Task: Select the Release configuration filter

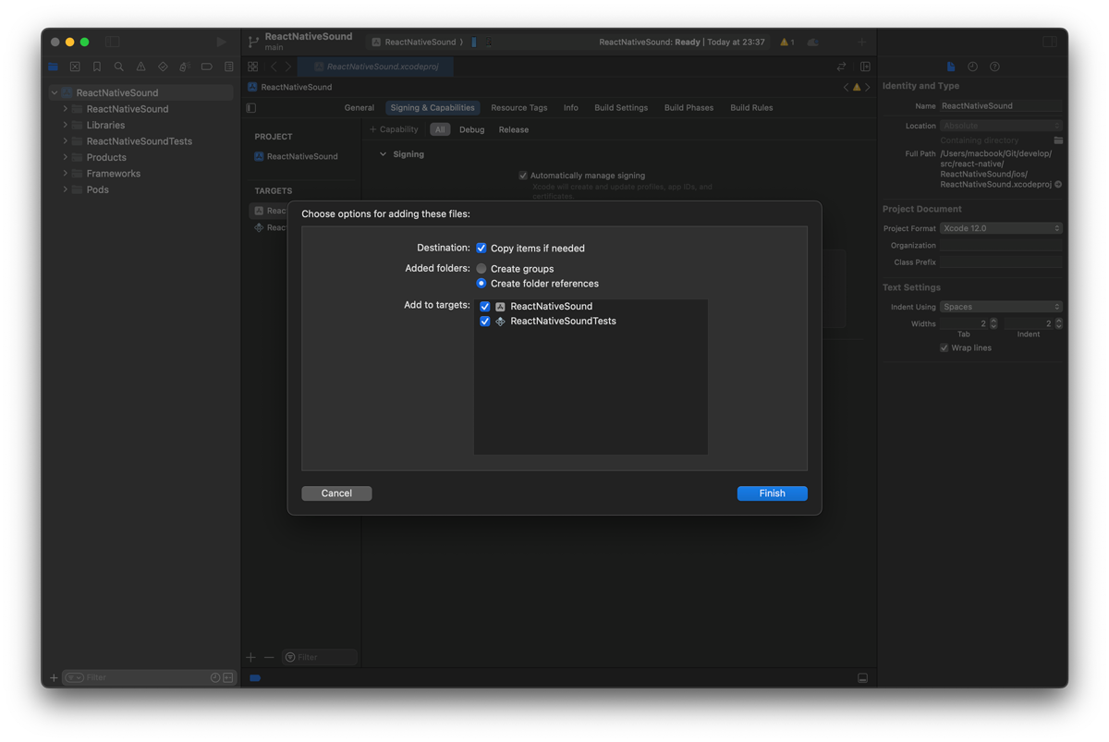Action: coord(514,129)
